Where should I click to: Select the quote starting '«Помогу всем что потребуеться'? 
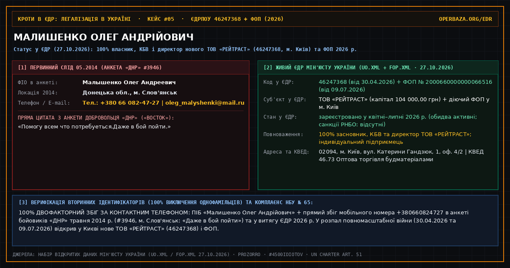pyautogui.click(x=94, y=127)
